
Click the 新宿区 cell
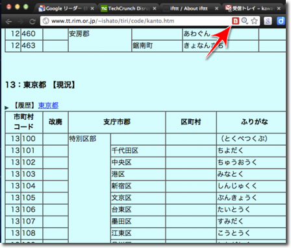[x=138, y=186]
